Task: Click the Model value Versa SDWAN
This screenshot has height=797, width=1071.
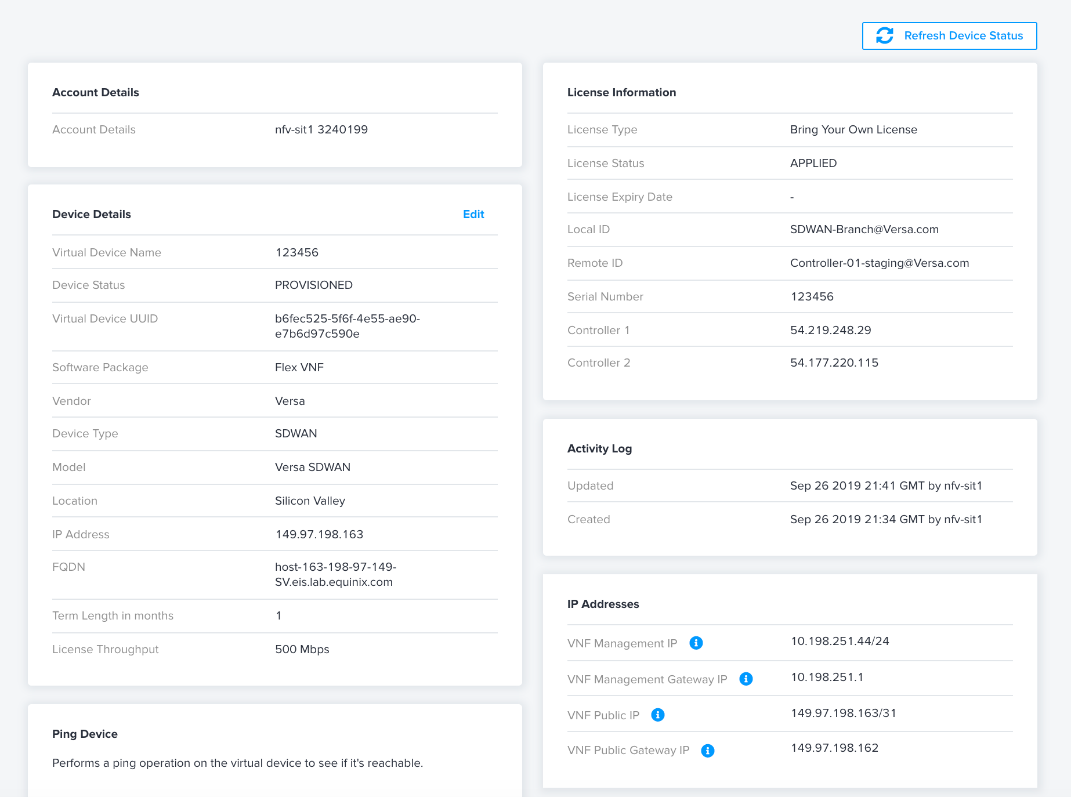Action: 313,467
